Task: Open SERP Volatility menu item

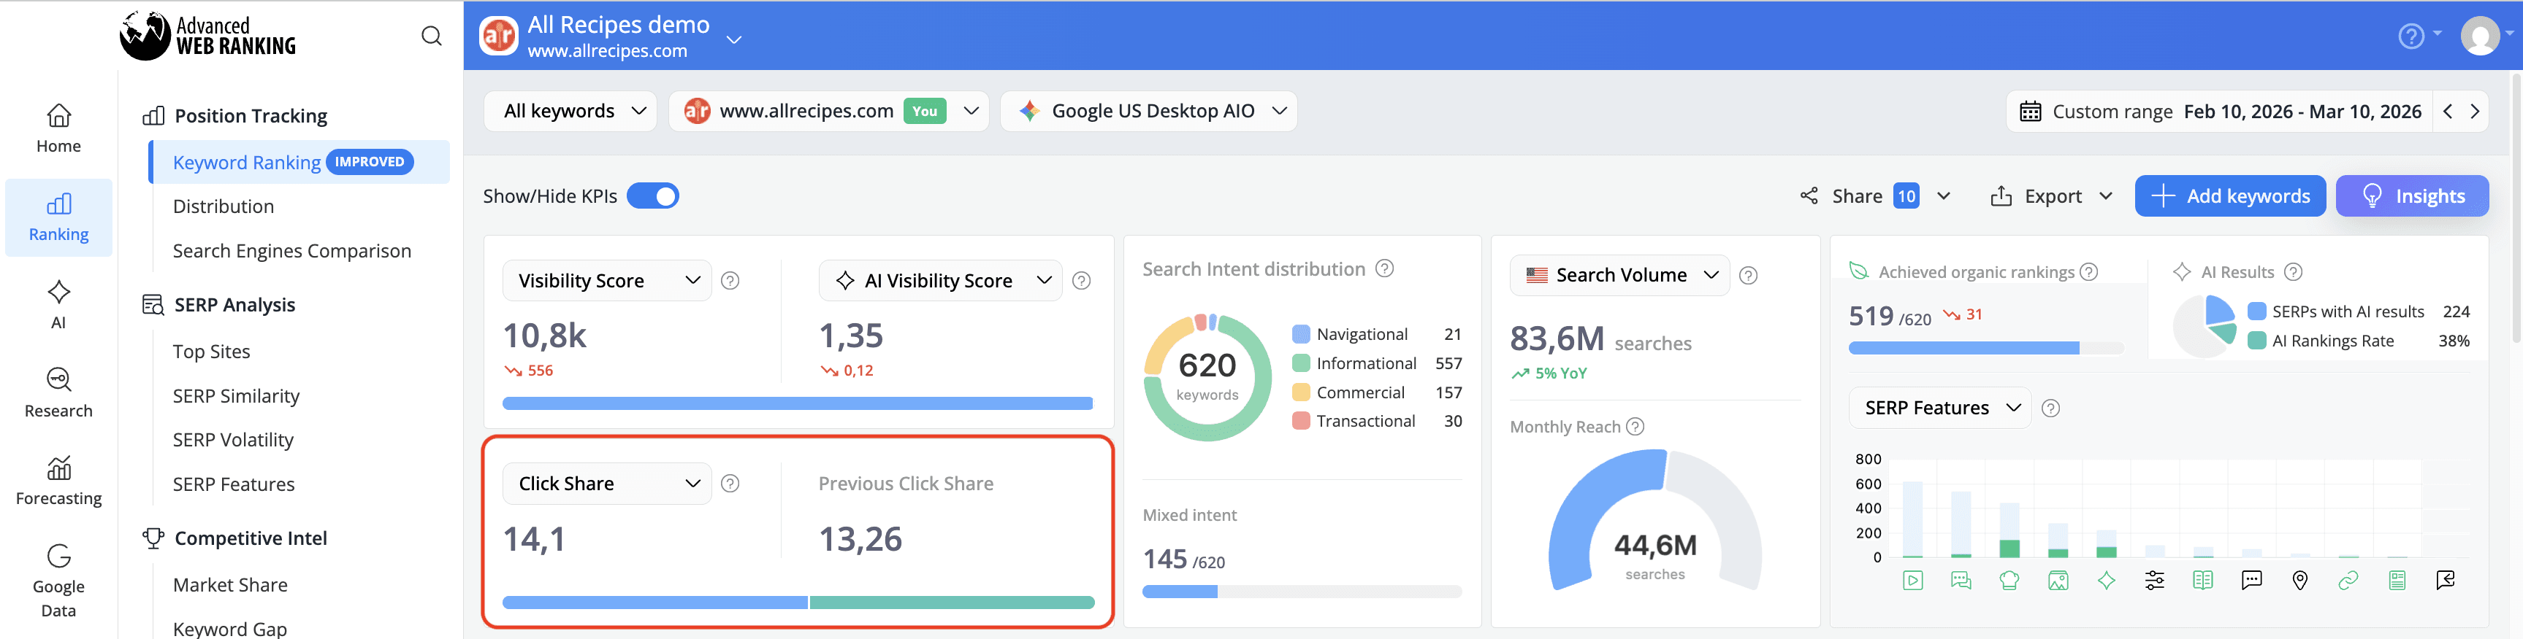Action: tap(233, 439)
